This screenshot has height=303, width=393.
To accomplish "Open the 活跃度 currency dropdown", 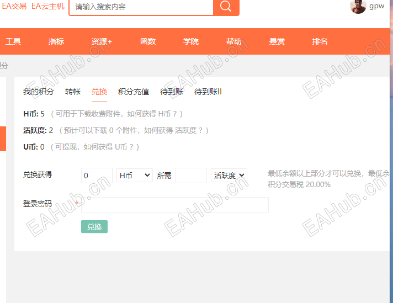I will click(x=229, y=175).
